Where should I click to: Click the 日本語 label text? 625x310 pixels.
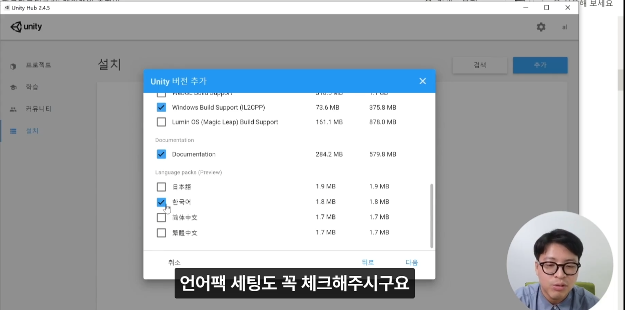[x=182, y=187]
